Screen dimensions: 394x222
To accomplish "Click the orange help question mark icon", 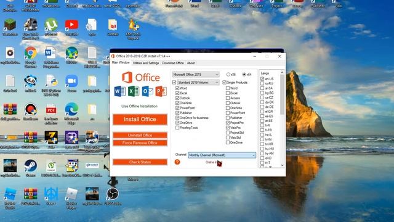I will 177,162.
